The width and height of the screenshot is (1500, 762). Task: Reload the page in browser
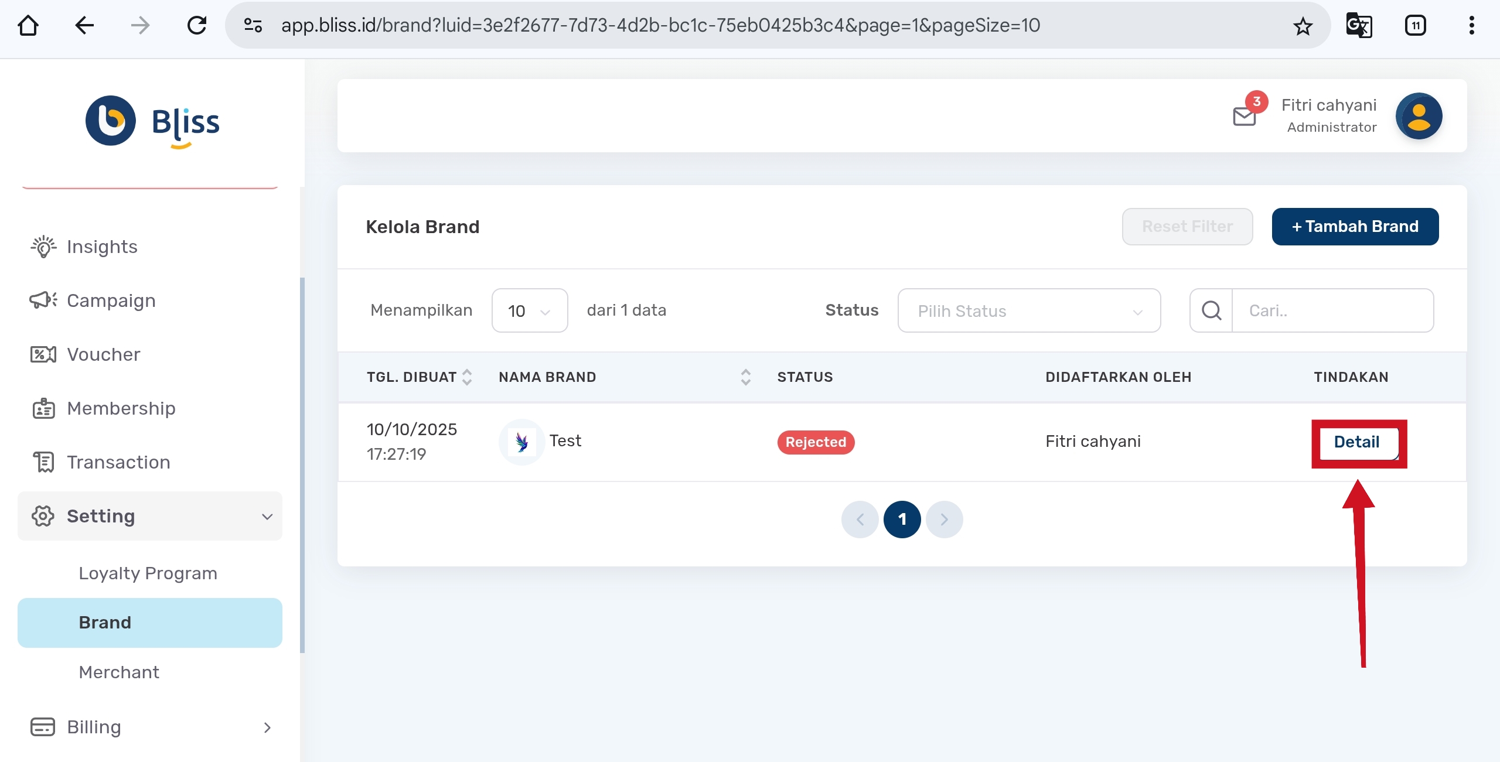point(197,26)
